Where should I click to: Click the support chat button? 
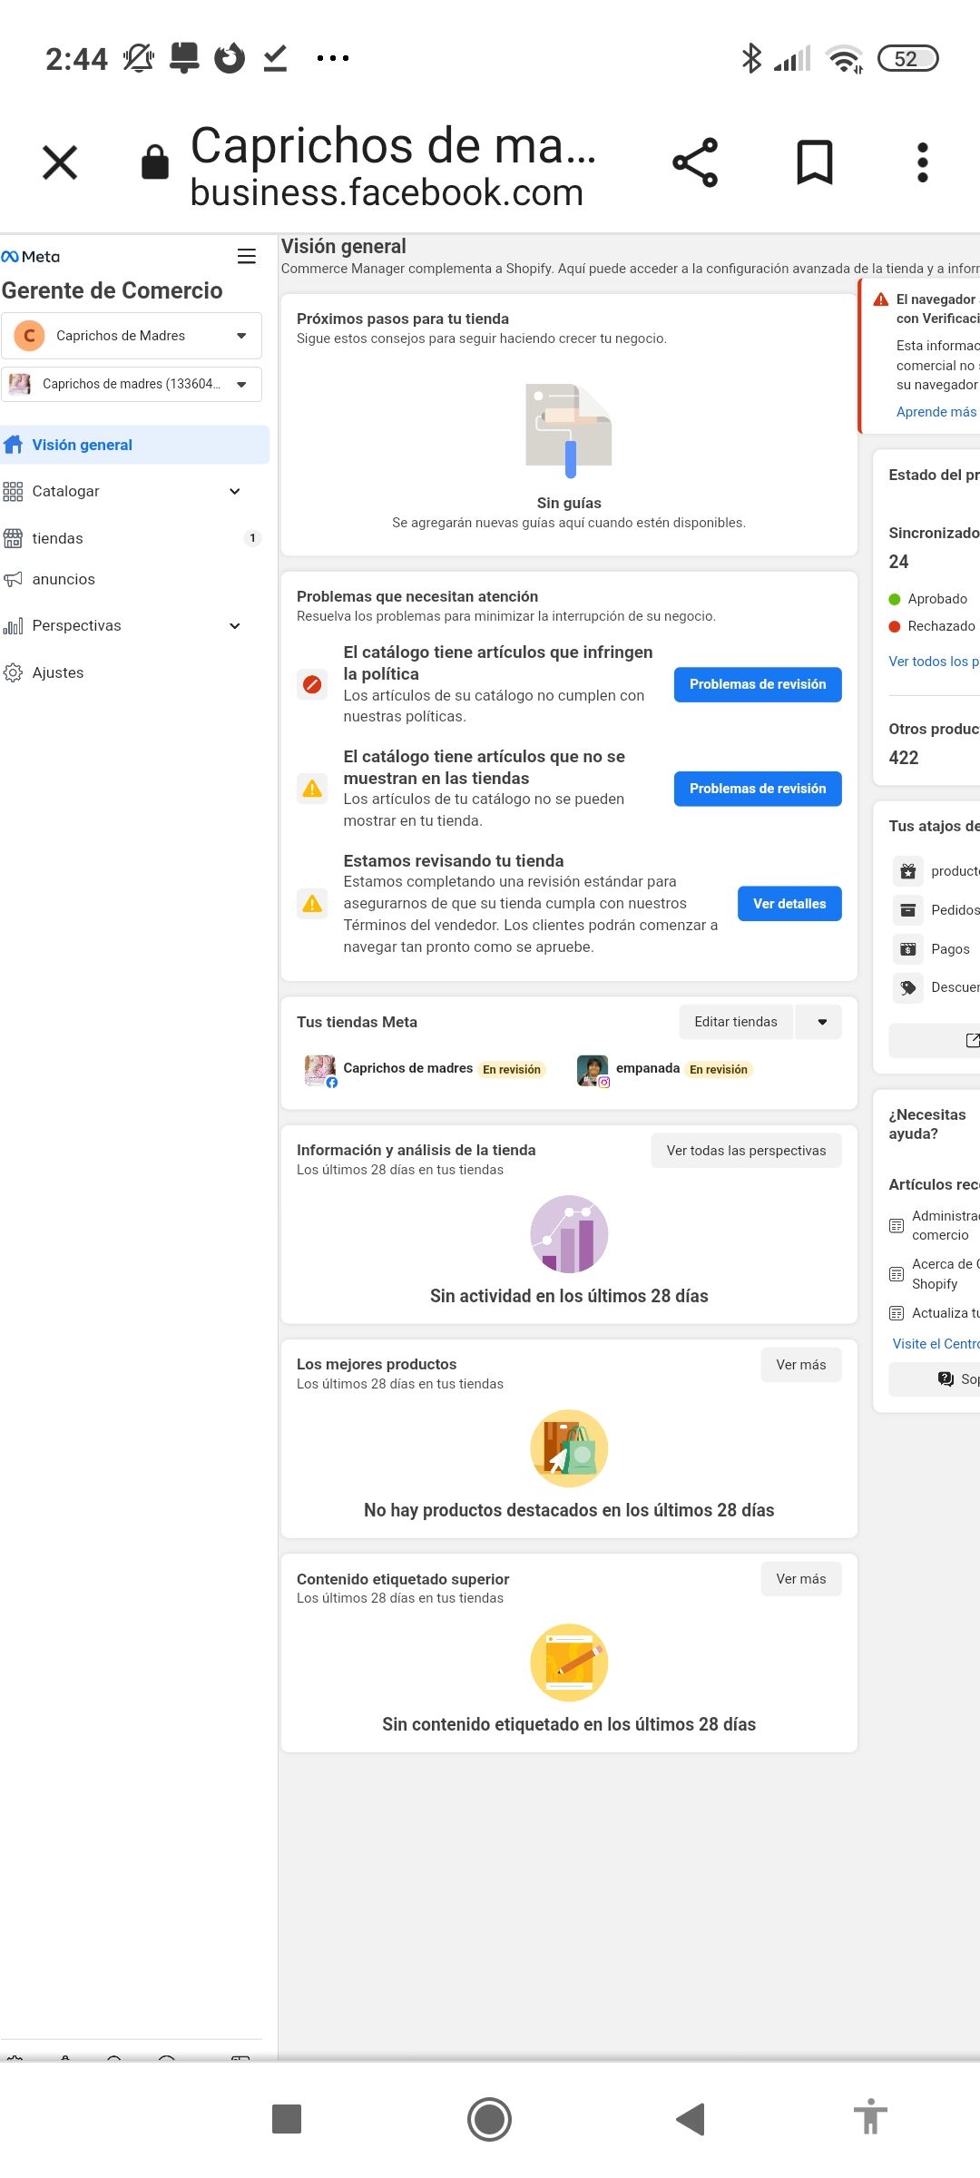pos(935,1379)
